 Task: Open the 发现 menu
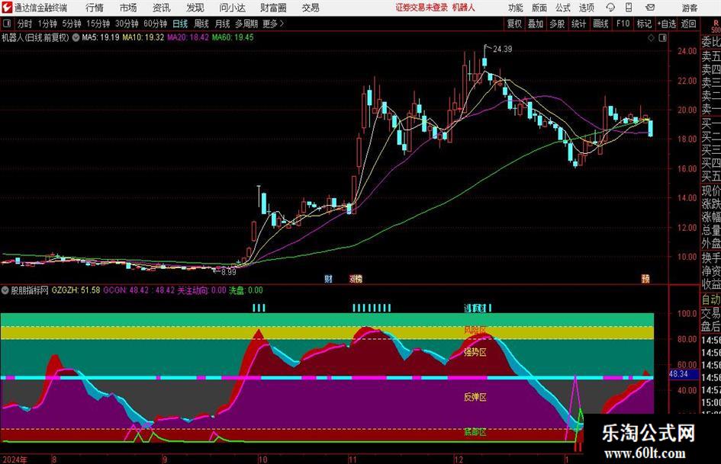point(195,8)
